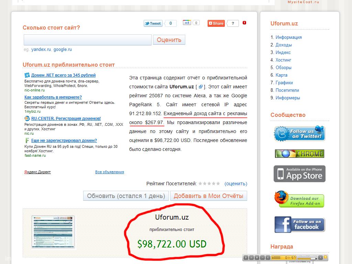The width and height of the screenshot is (352, 264).
Task: Click the (оценить) link
Action: [x=236, y=184]
